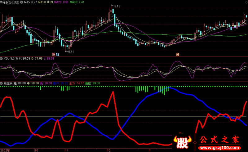The width and height of the screenshot is (248, 152).
Task: Click the 涨 event marker
Action: coord(53,55)
